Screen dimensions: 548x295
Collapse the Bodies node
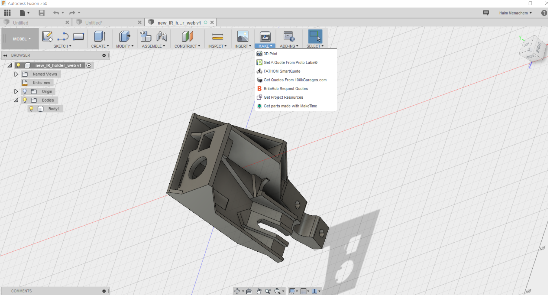click(16, 100)
